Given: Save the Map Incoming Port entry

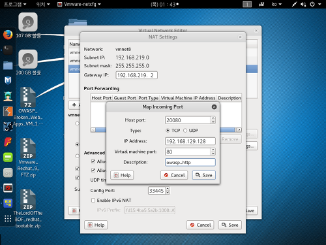Looking at the screenshot, I should [x=204, y=175].
